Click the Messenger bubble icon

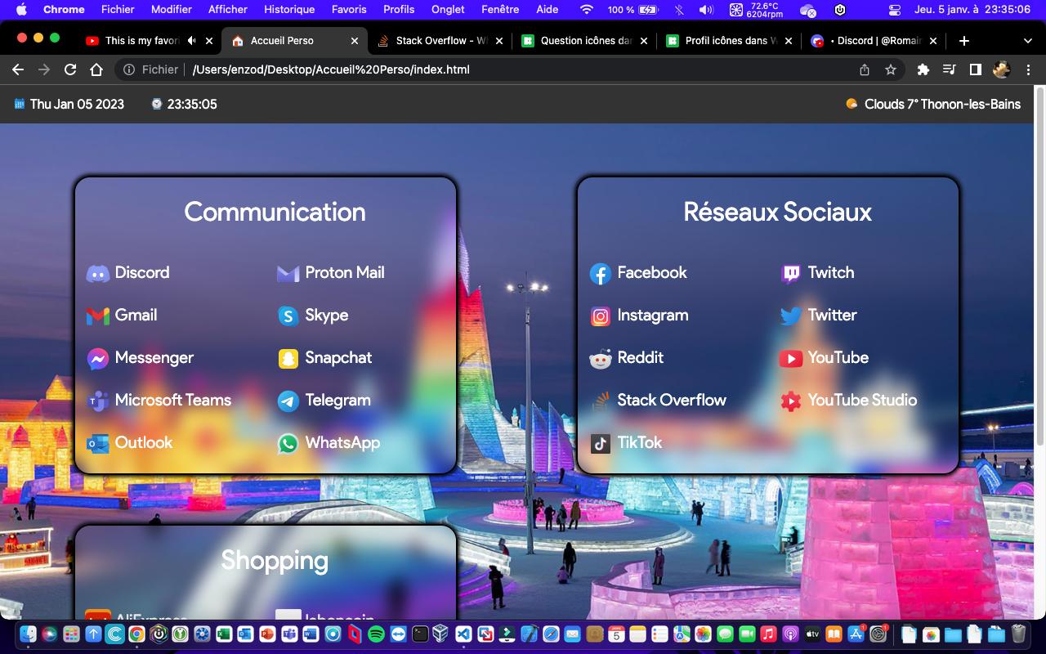98,358
